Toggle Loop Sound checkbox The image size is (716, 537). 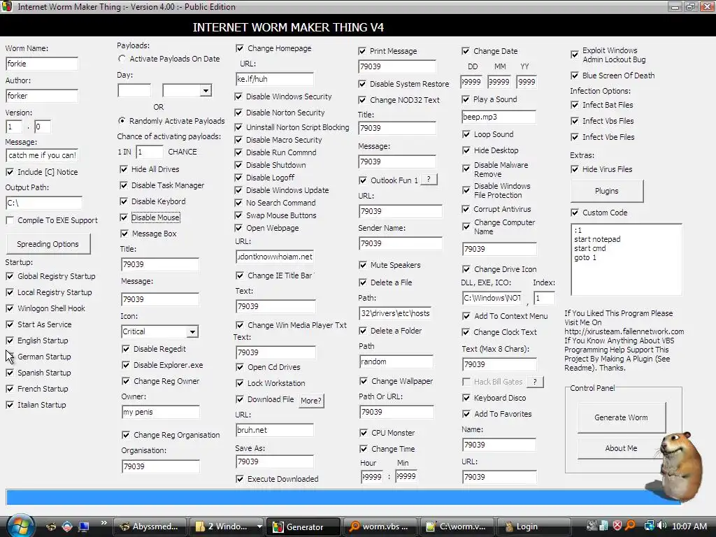tap(466, 134)
